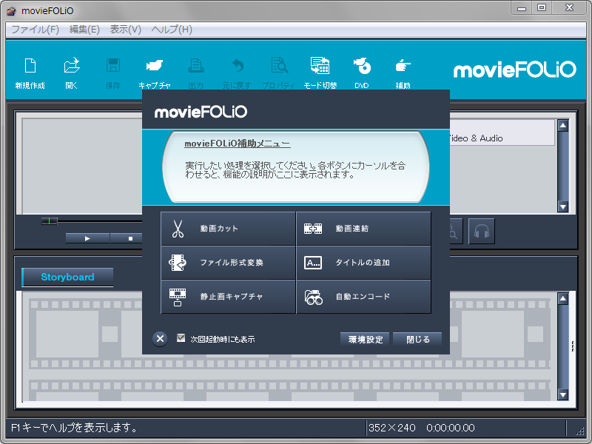The height and width of the screenshot is (444, 592).
Task: Select 静止画キャプチャ (still capture) button
Action: tap(228, 297)
